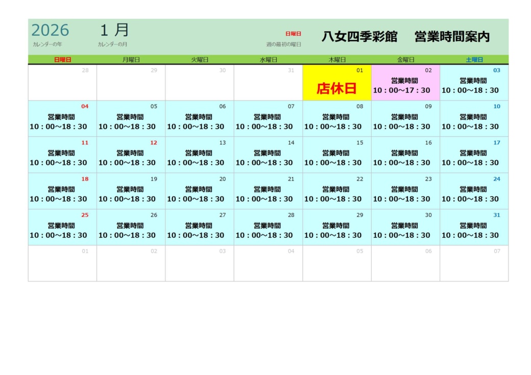Image resolution: width=531 pixels, height=375 pixels.
Task: Click the red 日曜日 first-day-of-week value
Action: point(293,34)
